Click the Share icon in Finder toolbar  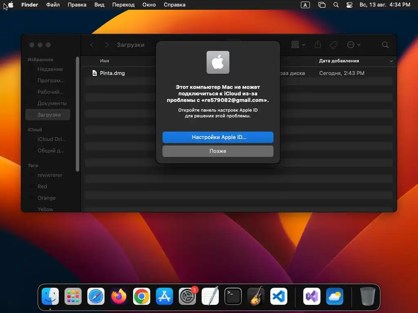[318, 45]
